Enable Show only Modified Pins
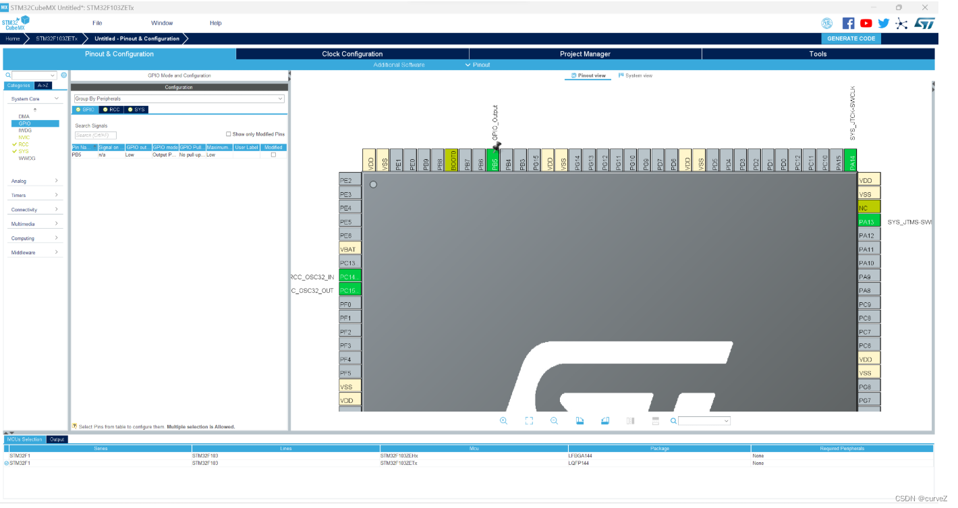958x508 pixels. (x=228, y=134)
